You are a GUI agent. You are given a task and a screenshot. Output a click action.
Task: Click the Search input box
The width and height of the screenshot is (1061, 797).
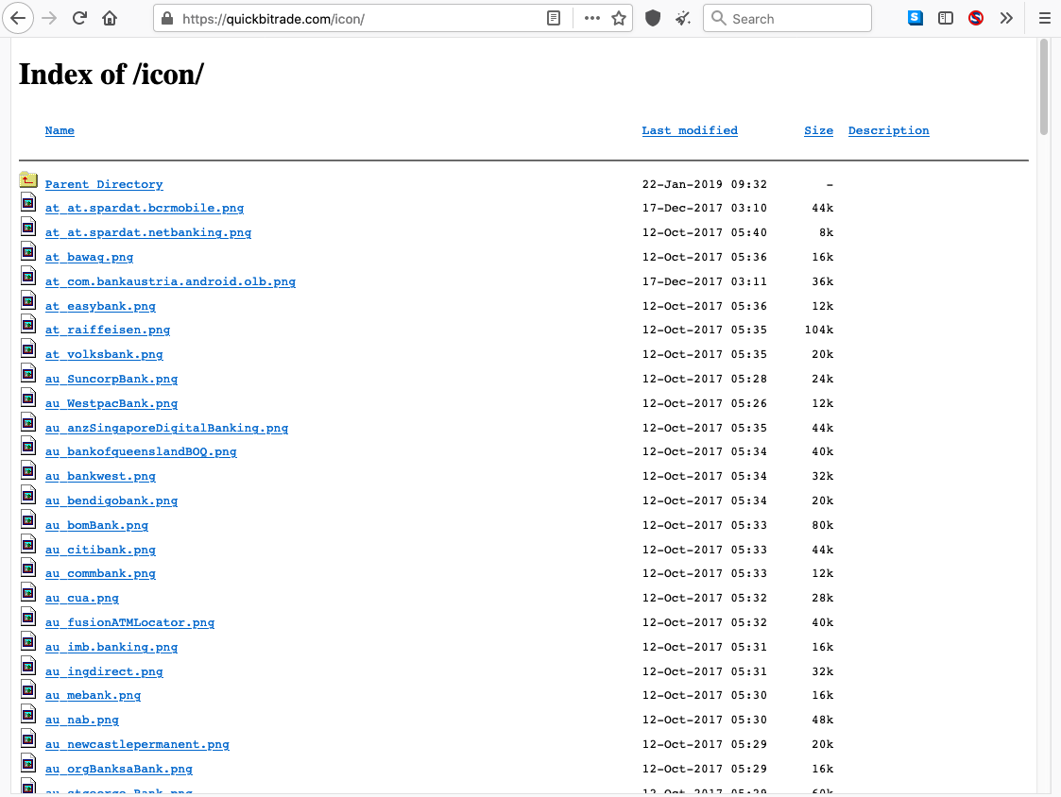[788, 18]
